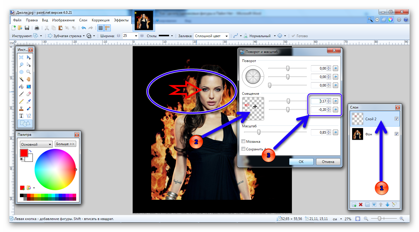The height and width of the screenshot is (232, 419).
Task: Select the Magic Wand tool
Action: (21, 79)
